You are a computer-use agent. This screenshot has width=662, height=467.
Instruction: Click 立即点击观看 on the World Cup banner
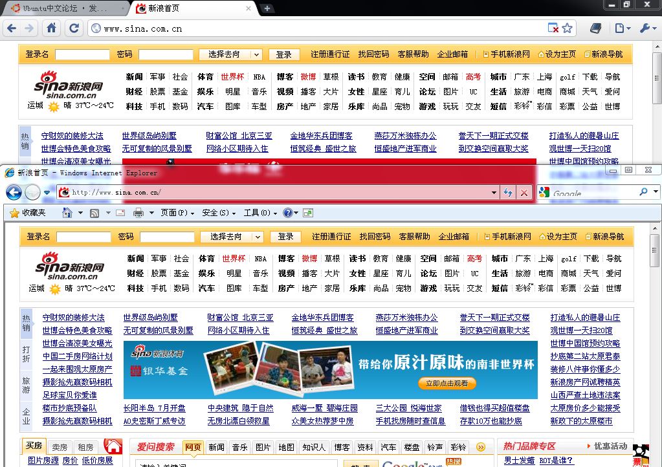[447, 383]
